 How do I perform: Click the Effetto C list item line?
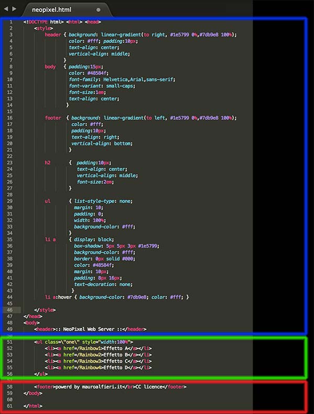pyautogui.click(x=98, y=361)
